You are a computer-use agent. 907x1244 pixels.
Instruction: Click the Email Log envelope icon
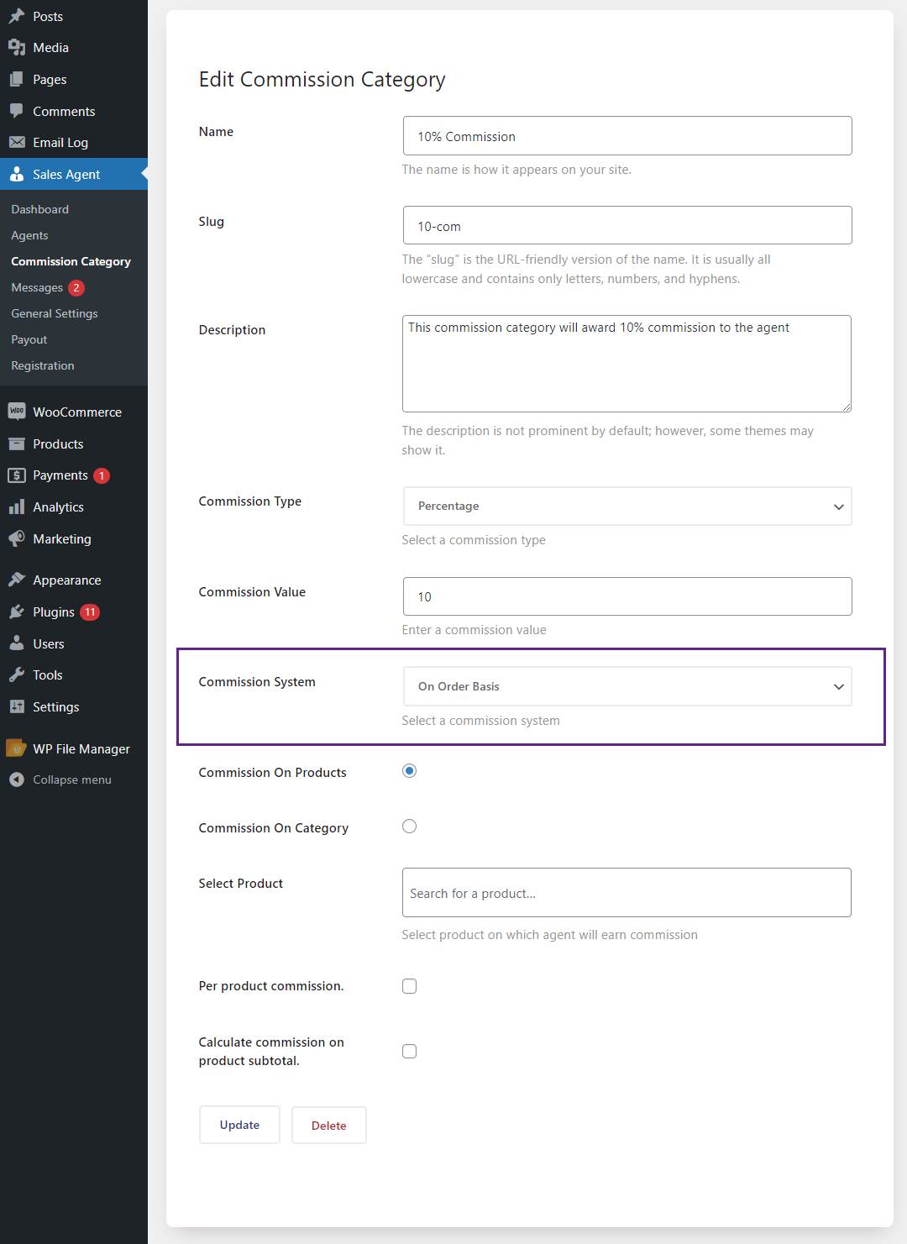tap(17, 143)
